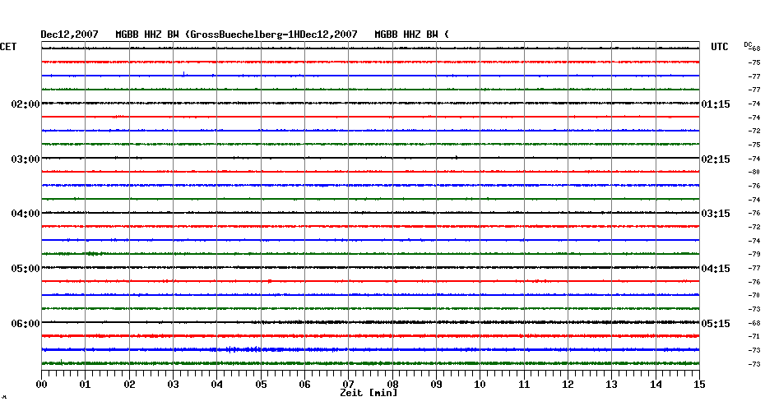Click the 02:15 UTC time label
This screenshot has width=765, height=406.
[716, 159]
